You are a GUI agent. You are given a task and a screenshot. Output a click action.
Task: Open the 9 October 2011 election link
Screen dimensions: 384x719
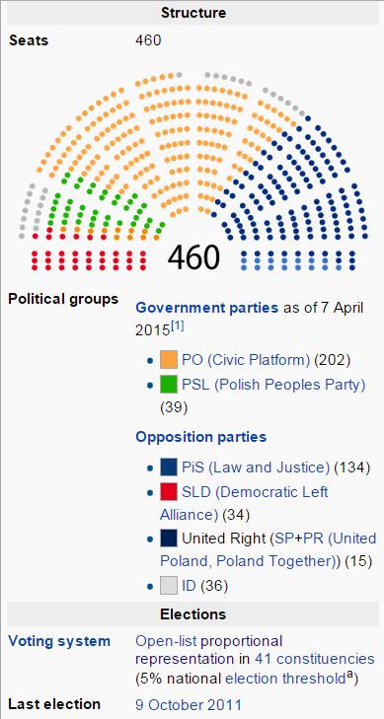point(189,703)
